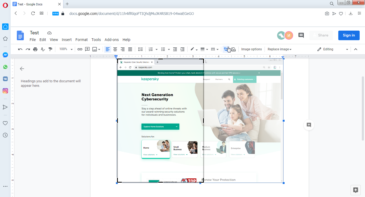Click the Reset image icon
This screenshot has width=365, height=197.
(233, 49)
